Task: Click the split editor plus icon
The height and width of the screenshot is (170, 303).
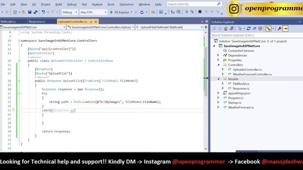Action: click(x=206, y=27)
